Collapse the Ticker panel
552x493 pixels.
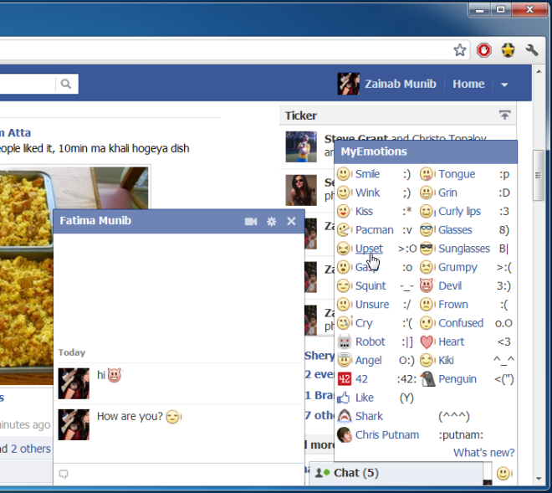pos(505,115)
